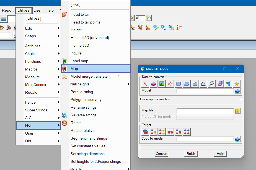Click the Finish button
The height and width of the screenshot is (170, 256).
pos(191,154)
